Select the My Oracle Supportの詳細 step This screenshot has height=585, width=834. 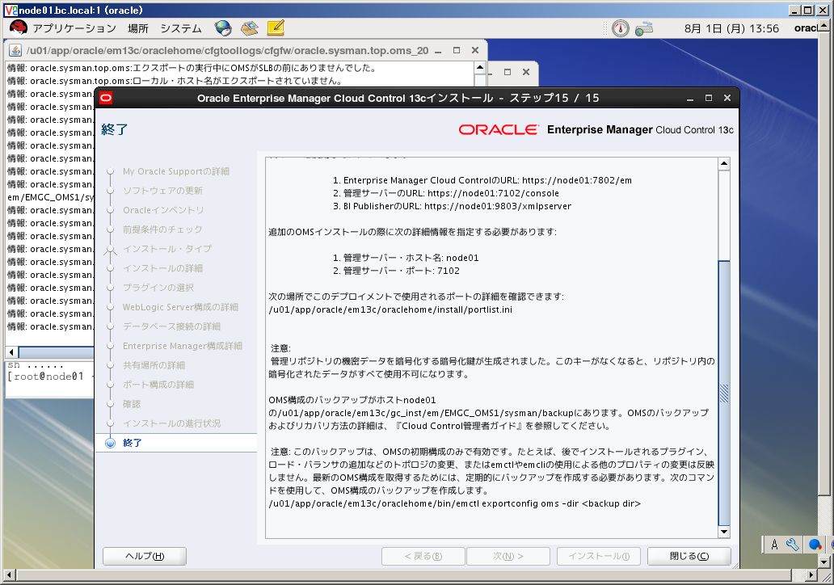point(176,171)
